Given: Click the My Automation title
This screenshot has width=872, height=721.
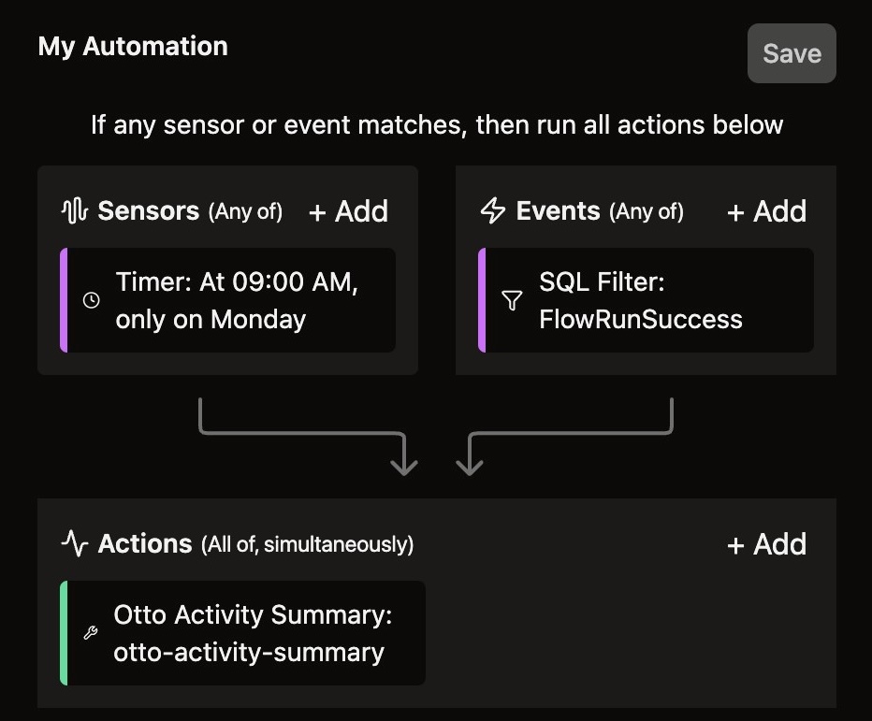Looking at the screenshot, I should coord(133,47).
